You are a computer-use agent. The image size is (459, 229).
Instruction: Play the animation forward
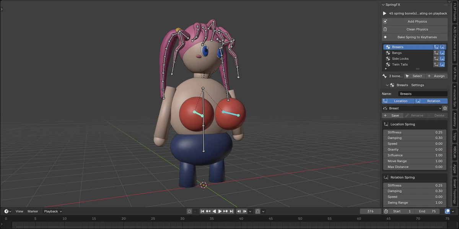pos(220,211)
